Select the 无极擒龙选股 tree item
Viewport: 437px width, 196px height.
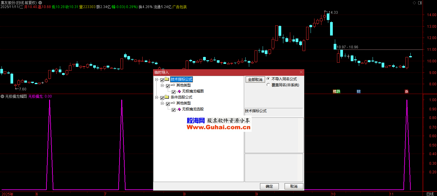193,109
